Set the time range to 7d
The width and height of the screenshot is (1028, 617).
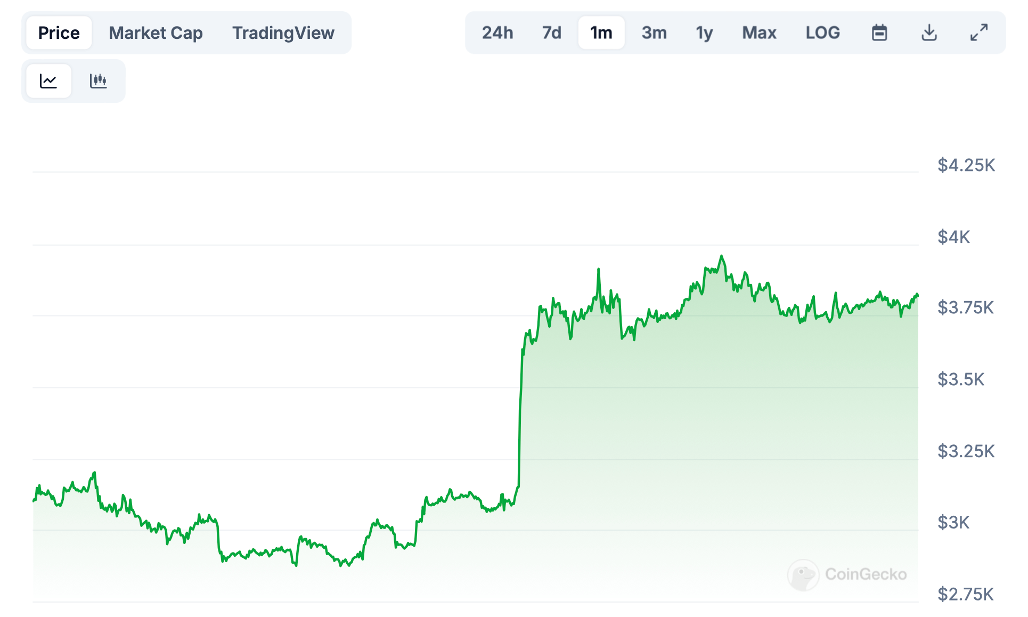551,33
